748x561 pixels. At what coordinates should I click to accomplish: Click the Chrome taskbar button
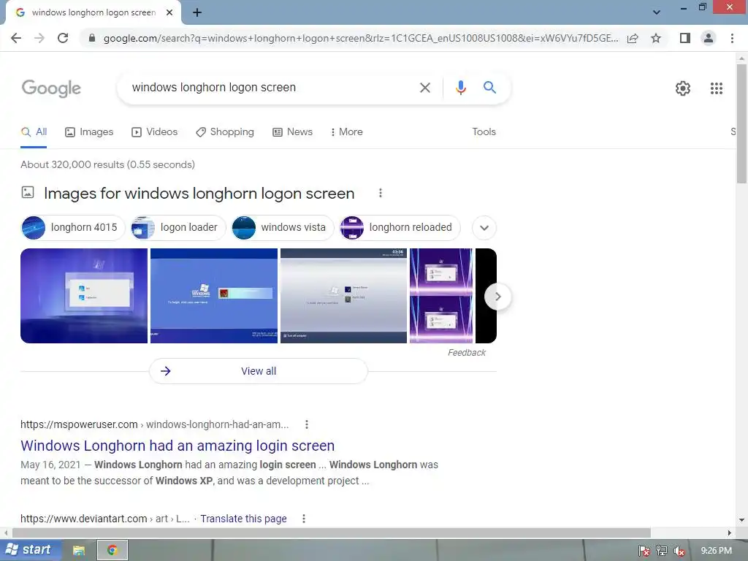tap(112, 551)
